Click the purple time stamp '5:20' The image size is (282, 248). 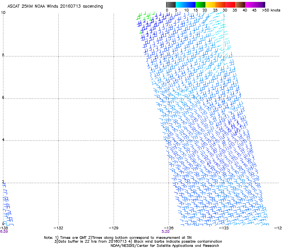click(165, 232)
